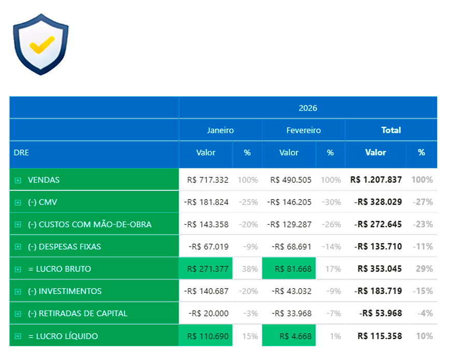Expand the (-) INVESTIMENTOS row
Viewport: 451px width, 356px height.
pos(18,291)
